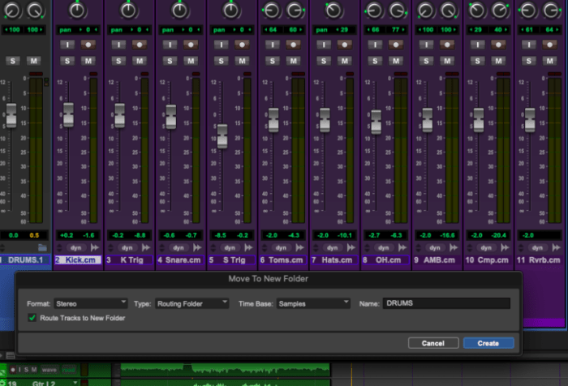Viewport: 568px width, 386px height.
Task: Record-enable the AMB.cm track
Action: click(447, 45)
